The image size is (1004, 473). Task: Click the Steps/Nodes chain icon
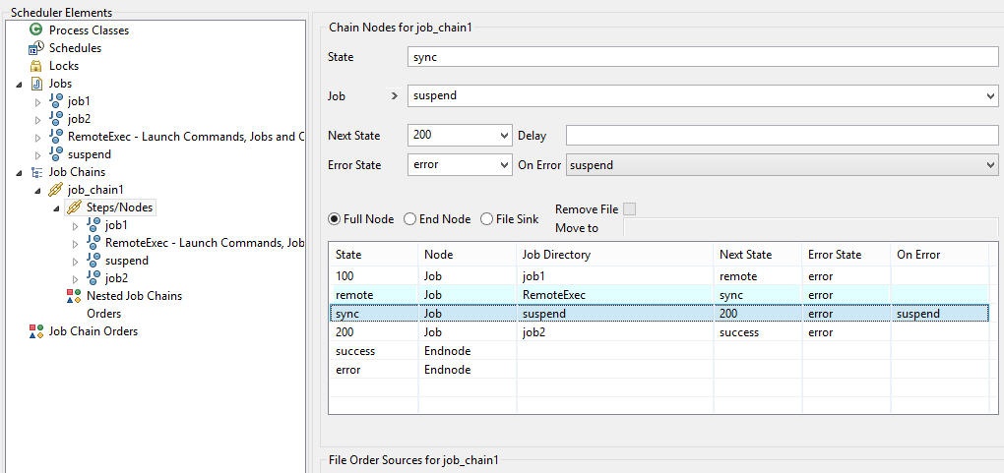tap(74, 207)
